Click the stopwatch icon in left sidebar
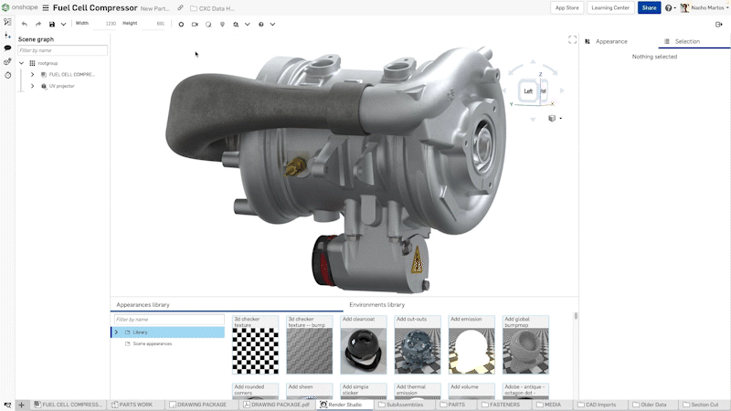731x411 pixels. pos(7,75)
